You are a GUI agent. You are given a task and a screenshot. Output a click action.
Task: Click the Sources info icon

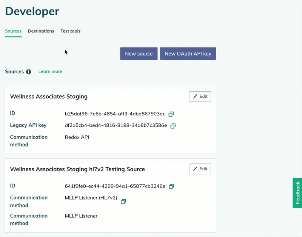point(29,72)
